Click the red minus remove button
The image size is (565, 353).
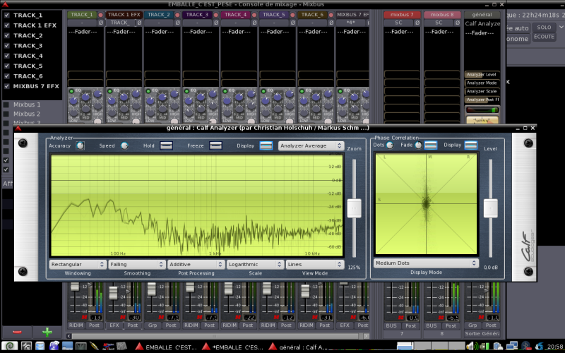(18, 332)
